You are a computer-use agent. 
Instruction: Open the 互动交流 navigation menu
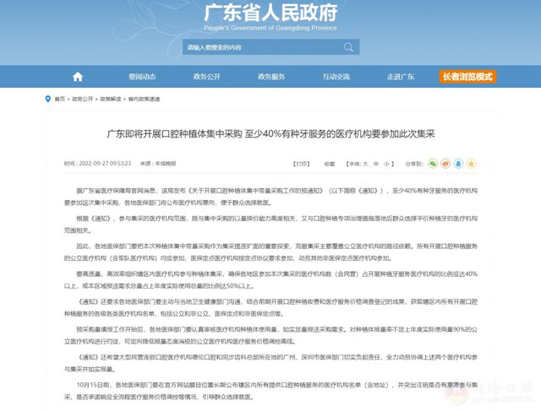pyautogui.click(x=336, y=76)
